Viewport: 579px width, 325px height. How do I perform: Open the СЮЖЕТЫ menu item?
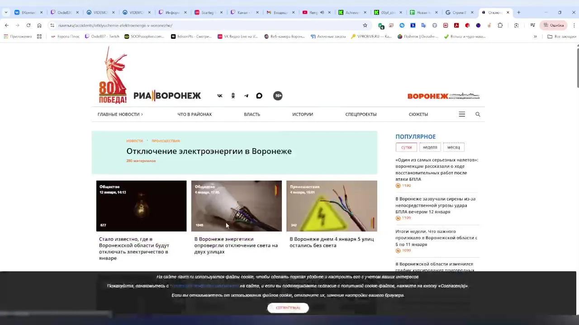418,114
